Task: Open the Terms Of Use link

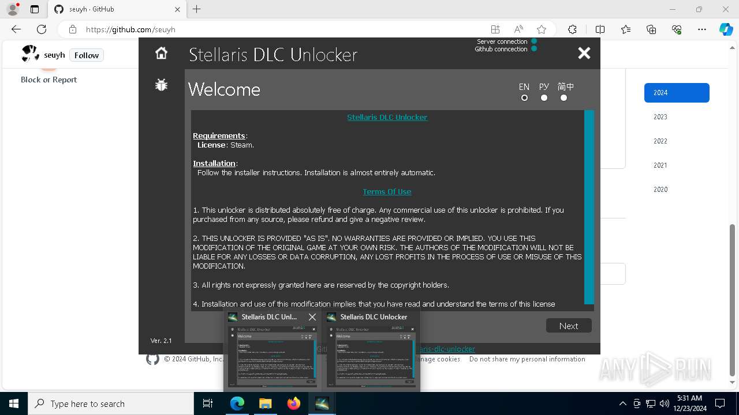Action: pos(387,191)
